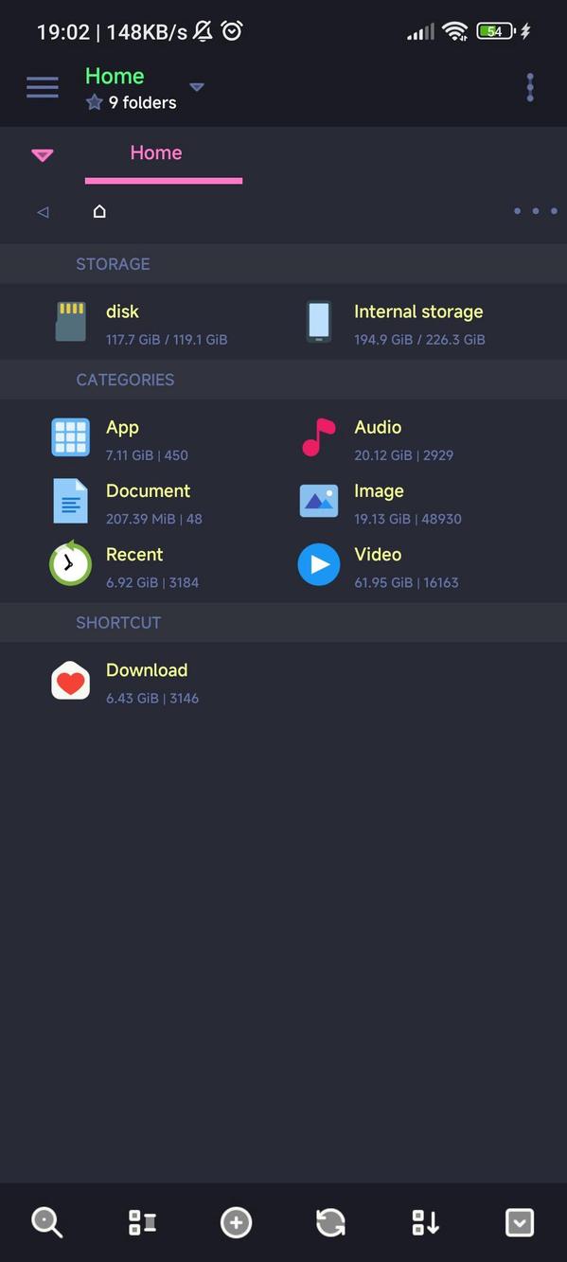Open Internal storage phone icon
567x1262 pixels.
[x=319, y=322]
